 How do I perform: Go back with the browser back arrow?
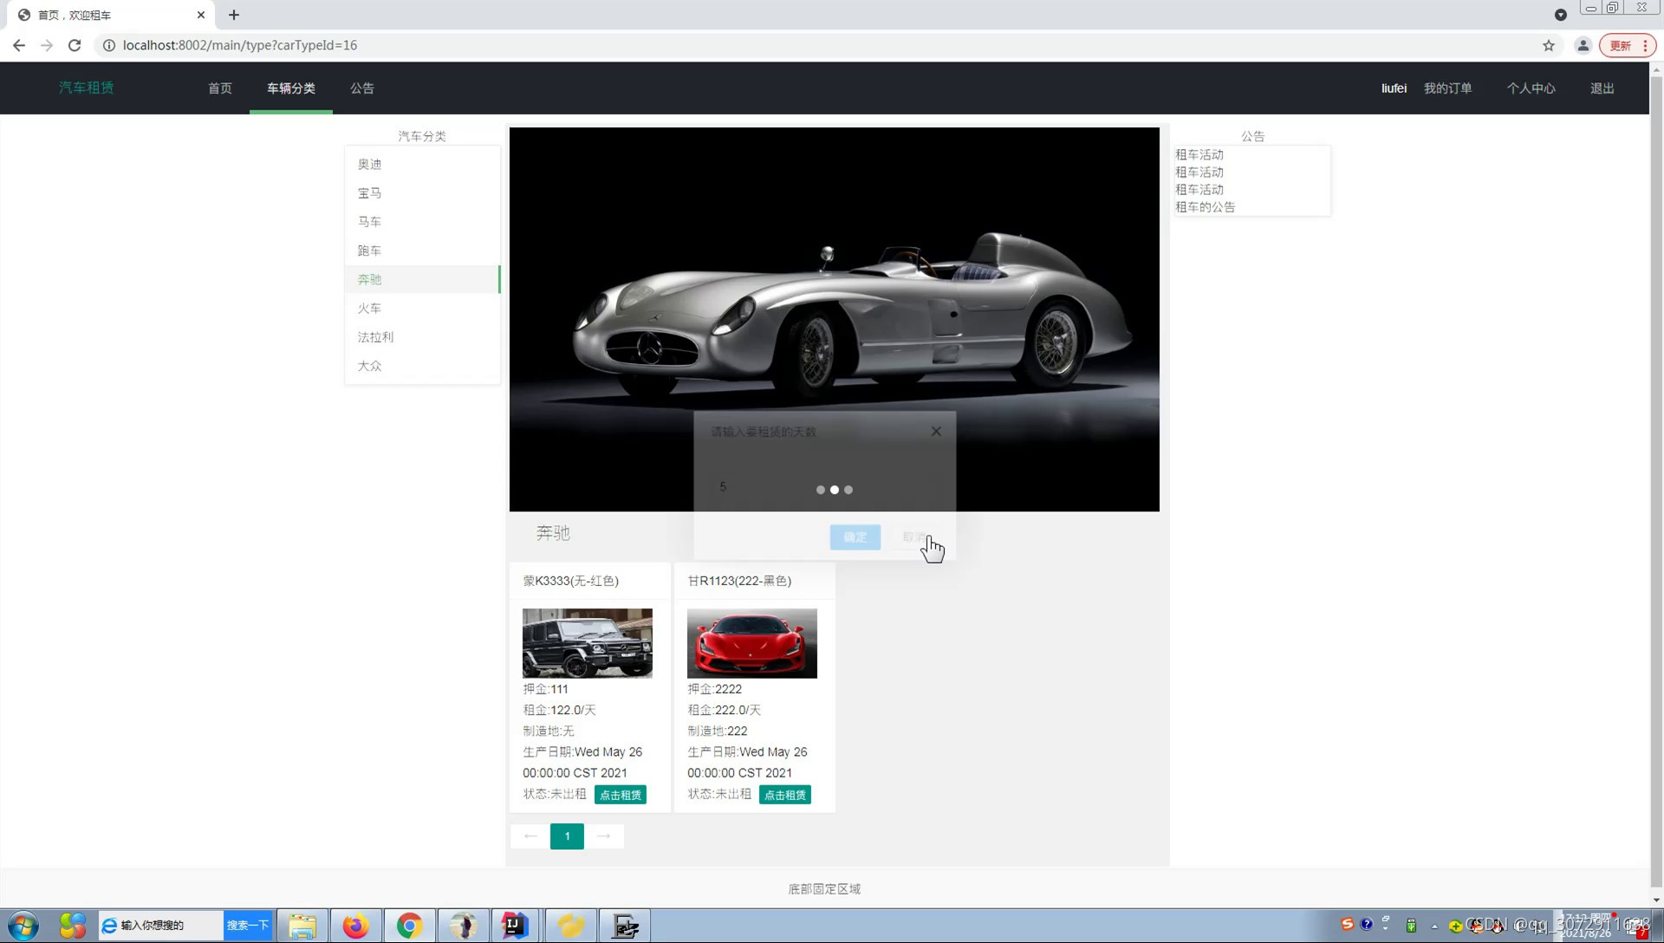coord(19,45)
